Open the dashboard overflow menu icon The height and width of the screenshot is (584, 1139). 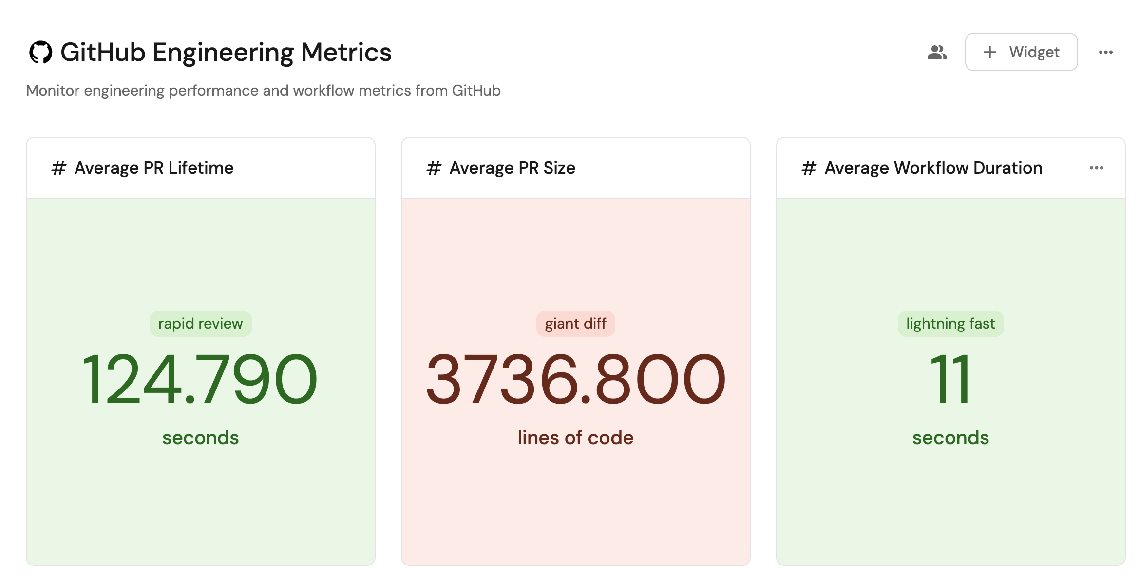coord(1106,52)
